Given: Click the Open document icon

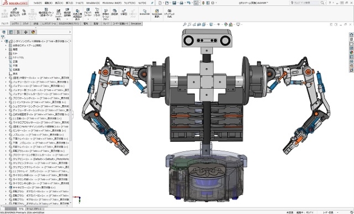Looking at the screenshot, I should [167, 3].
